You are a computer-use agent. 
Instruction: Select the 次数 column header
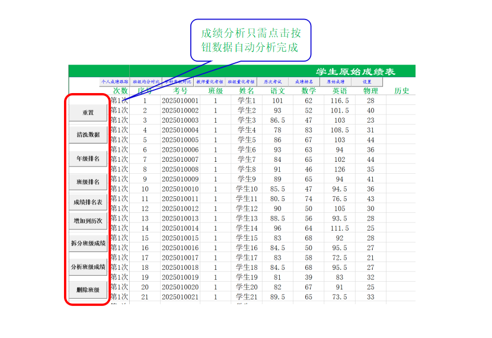tap(120, 91)
